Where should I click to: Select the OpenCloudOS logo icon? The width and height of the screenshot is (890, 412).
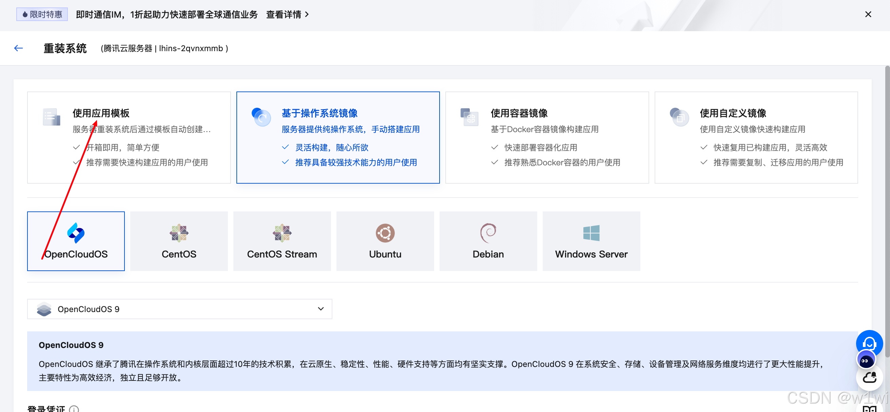76,233
